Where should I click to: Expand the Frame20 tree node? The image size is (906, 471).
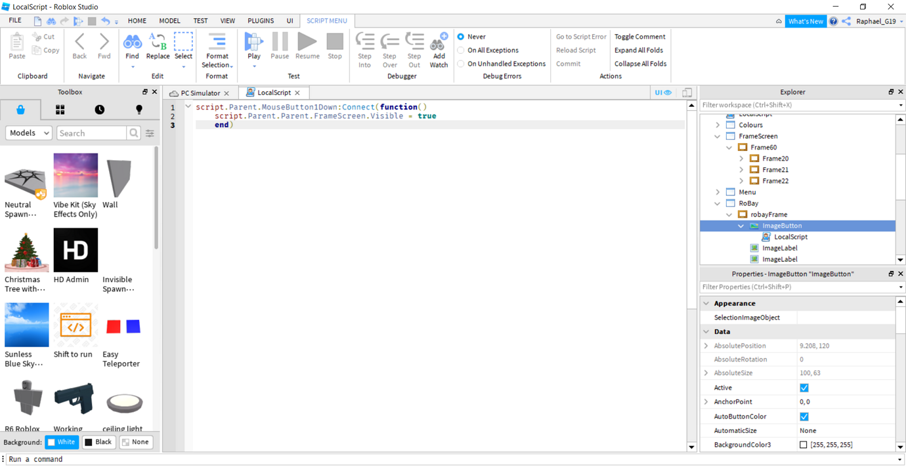741,159
